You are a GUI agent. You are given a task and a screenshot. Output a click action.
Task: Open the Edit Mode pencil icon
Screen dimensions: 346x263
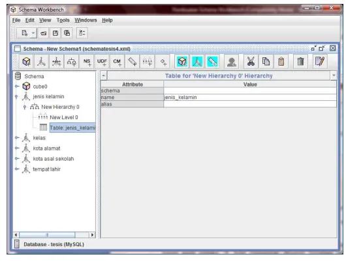point(319,62)
